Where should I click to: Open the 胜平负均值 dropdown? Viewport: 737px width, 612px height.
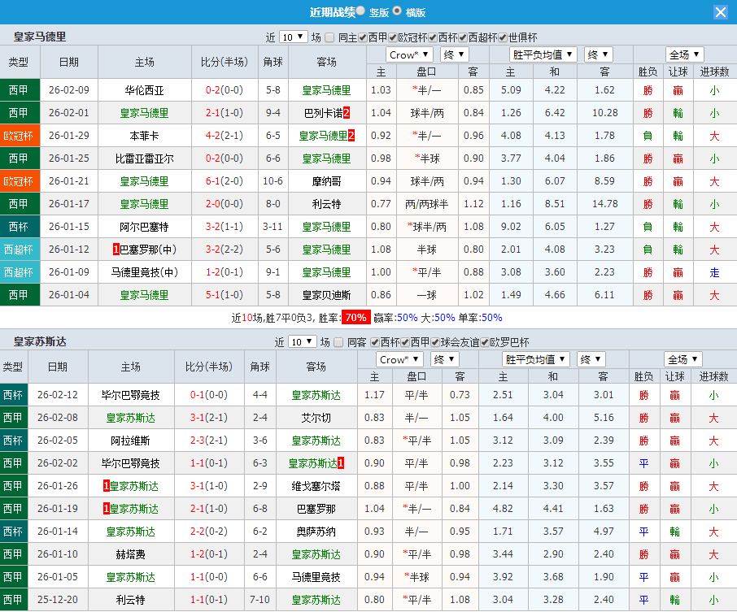click(543, 54)
